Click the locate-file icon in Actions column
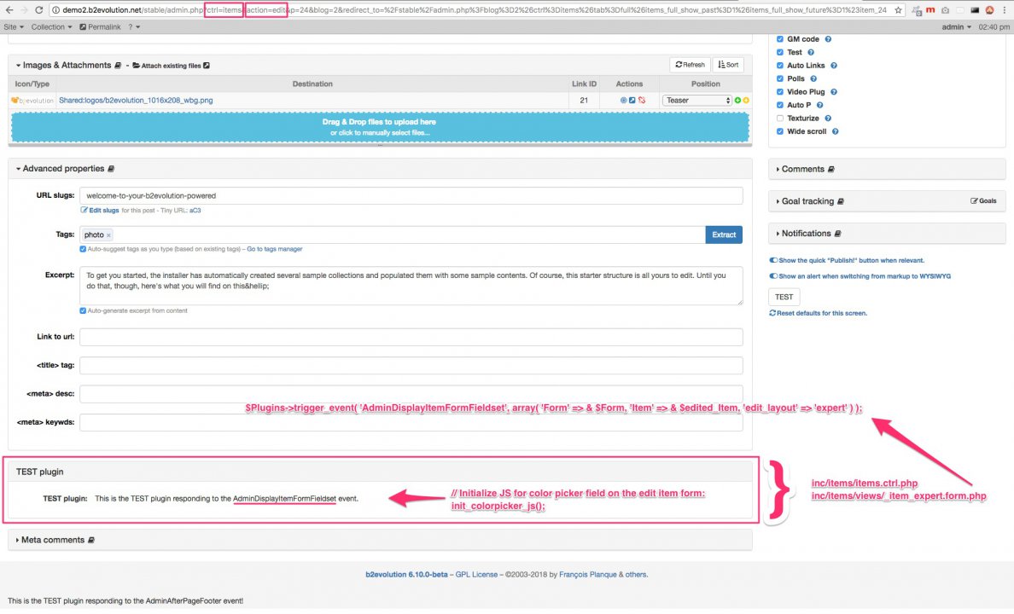This screenshot has height=614, width=1014. click(x=623, y=100)
